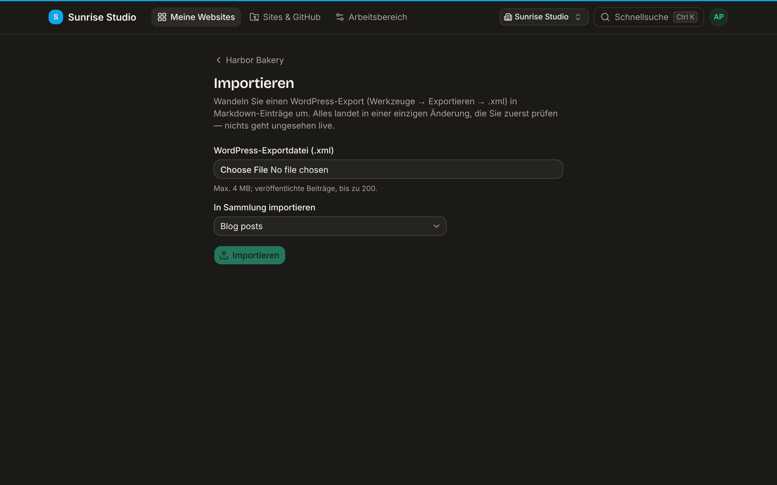
Task: Click the In Sammlung importieren label
Action: 264,208
